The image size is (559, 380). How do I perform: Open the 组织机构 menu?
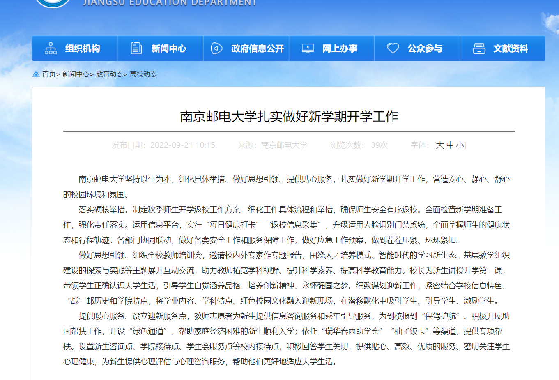[x=83, y=48]
